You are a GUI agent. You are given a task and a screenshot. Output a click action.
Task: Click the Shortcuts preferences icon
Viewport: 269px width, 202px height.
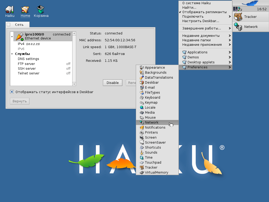[x=142, y=147]
